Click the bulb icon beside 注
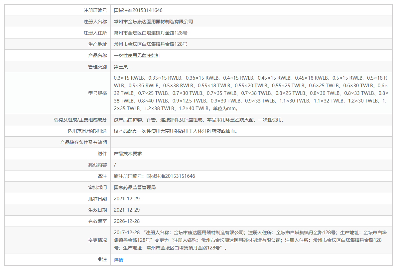Image resolution: width=397 pixels, height=269 pixels. (x=100, y=259)
